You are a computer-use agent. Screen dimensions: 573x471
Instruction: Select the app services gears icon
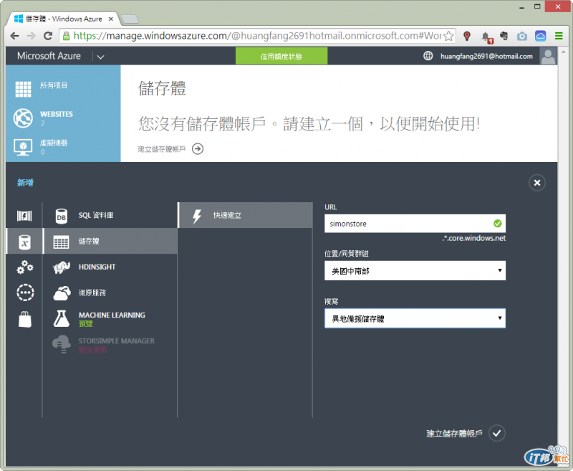pyautogui.click(x=24, y=267)
